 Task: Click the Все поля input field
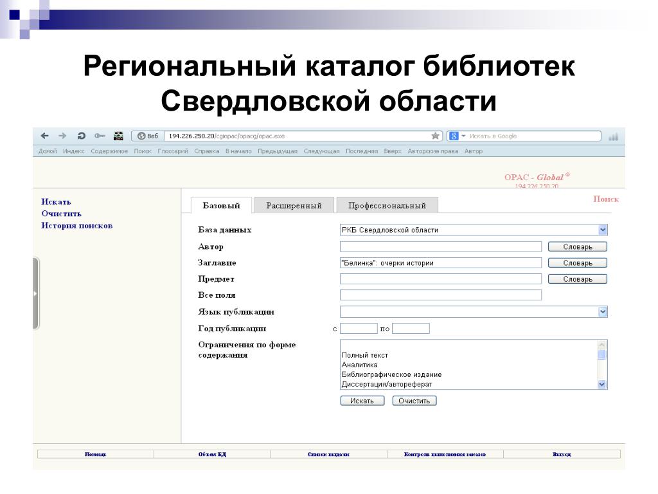441,295
